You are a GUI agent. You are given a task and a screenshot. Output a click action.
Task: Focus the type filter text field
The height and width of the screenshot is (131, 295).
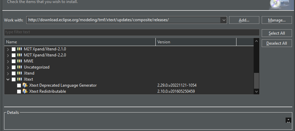[x=132, y=32]
